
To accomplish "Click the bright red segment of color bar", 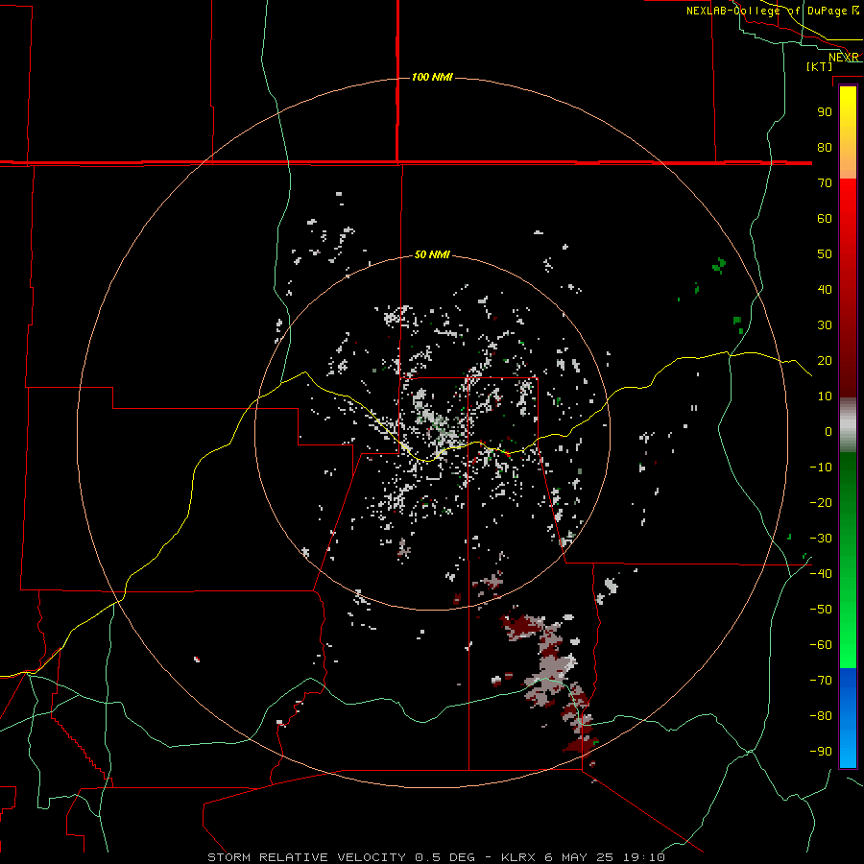I will click(848, 202).
